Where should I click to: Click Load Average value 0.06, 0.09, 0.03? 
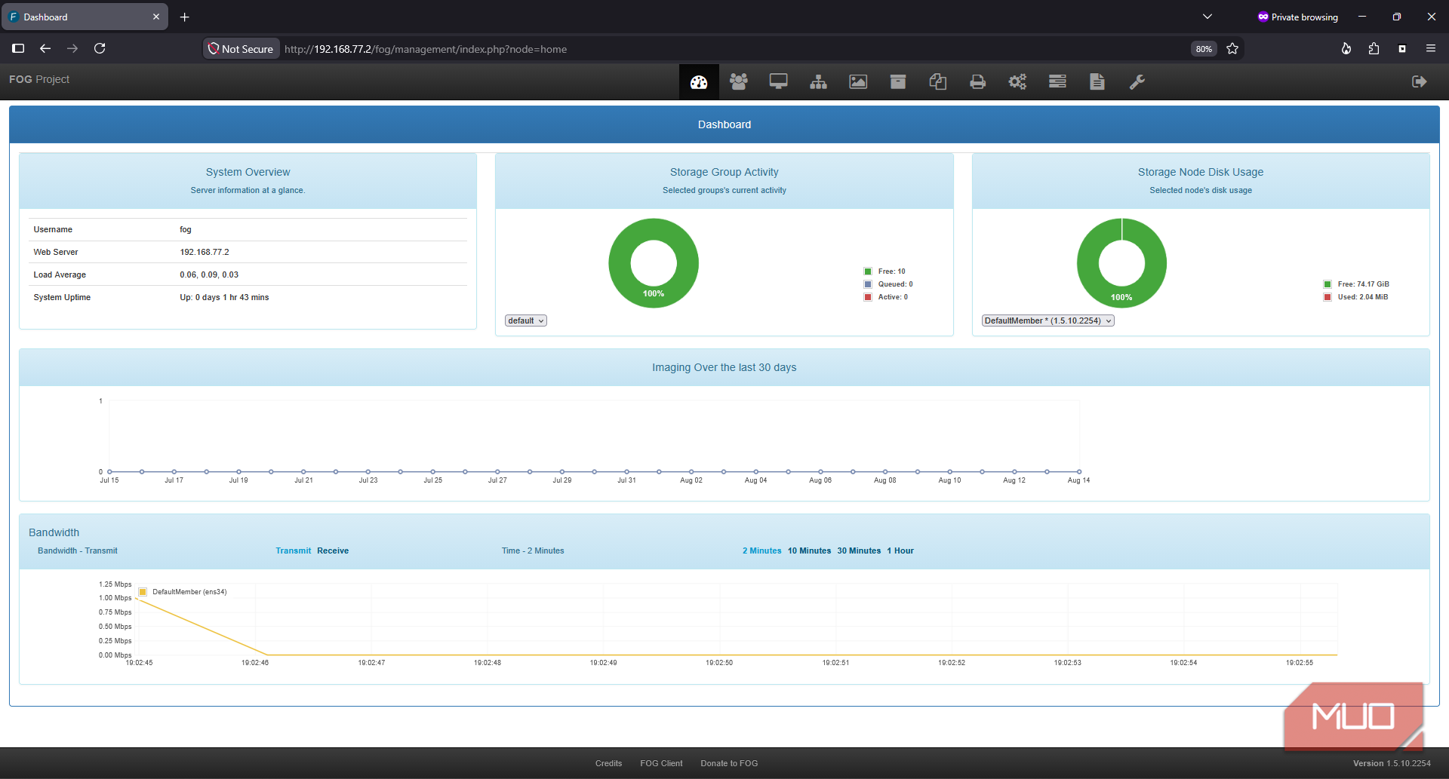pyautogui.click(x=209, y=274)
